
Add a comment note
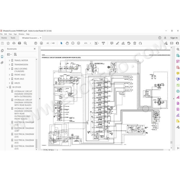[x=112, y=43]
